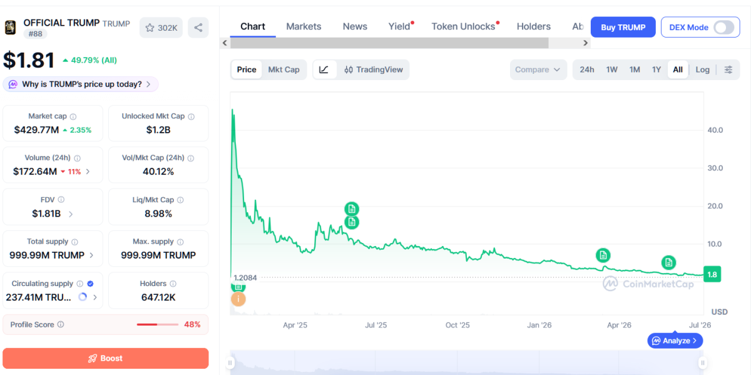Open the Compare dropdown
This screenshot has height=375, width=751.
click(x=538, y=69)
